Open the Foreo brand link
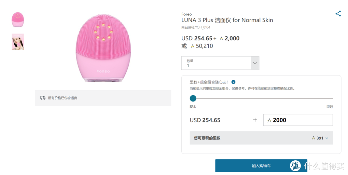Image resolution: width=348 pixels, height=175 pixels. pyautogui.click(x=186, y=14)
